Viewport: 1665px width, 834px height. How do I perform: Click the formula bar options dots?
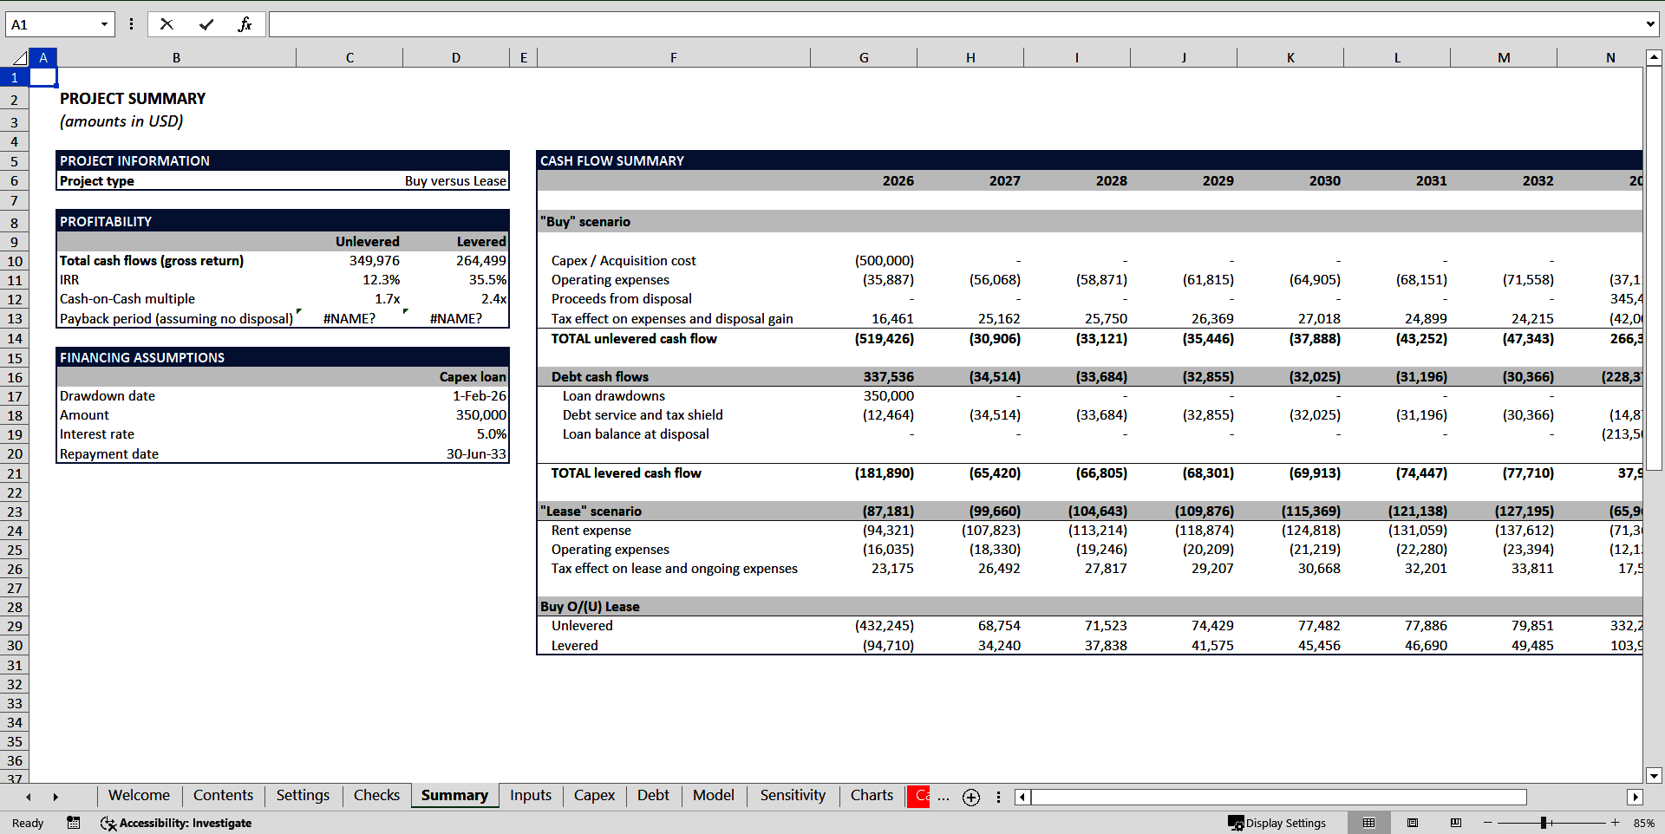coord(131,24)
